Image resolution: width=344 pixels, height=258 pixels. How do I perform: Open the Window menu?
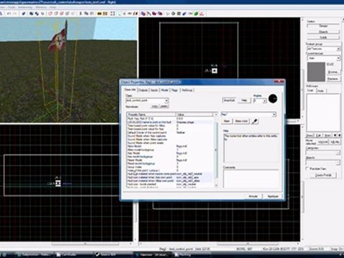pyautogui.click(x=41, y=7)
